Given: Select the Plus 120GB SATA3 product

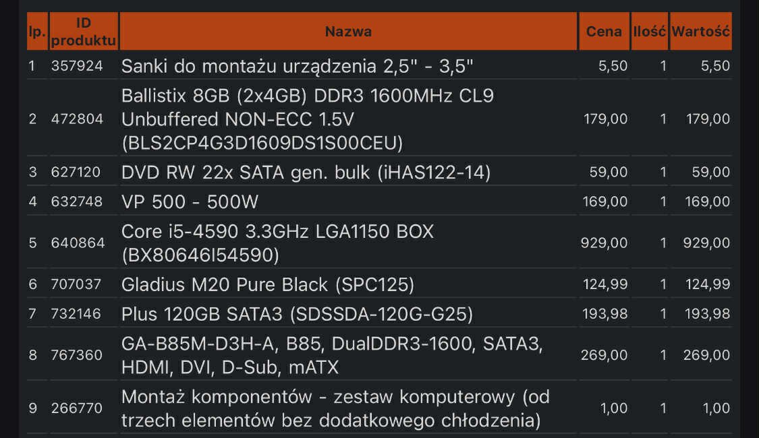Looking at the screenshot, I should [x=297, y=314].
